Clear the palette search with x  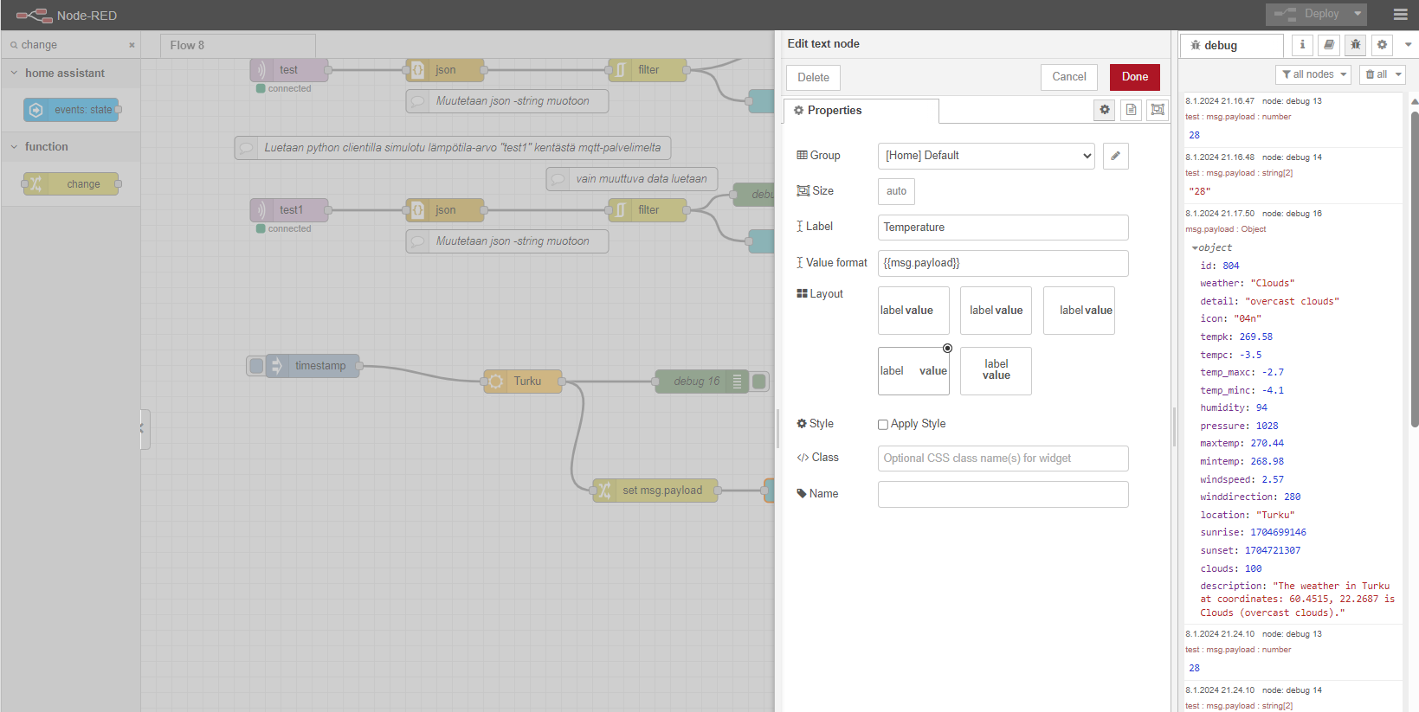pyautogui.click(x=132, y=45)
